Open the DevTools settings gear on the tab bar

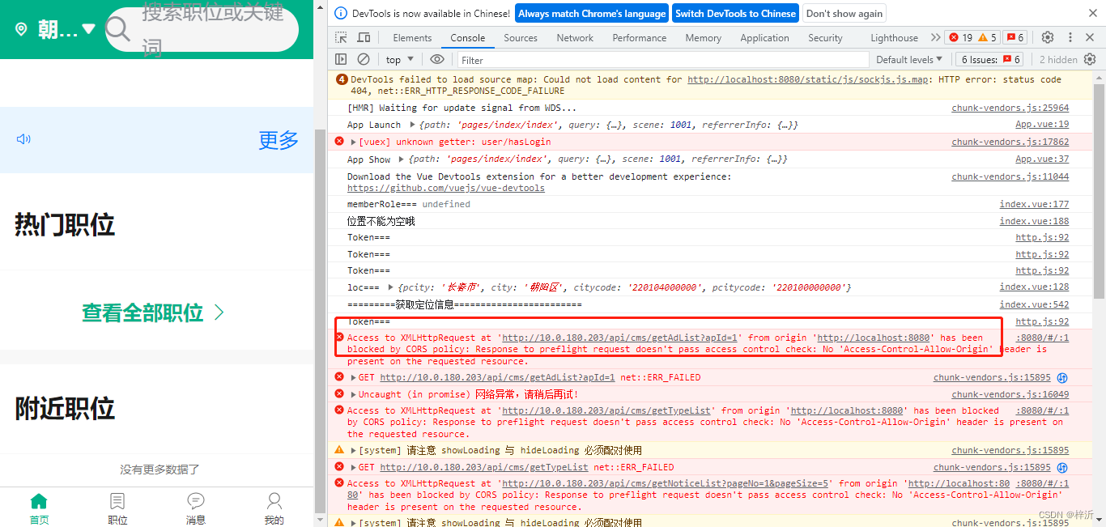[1048, 37]
